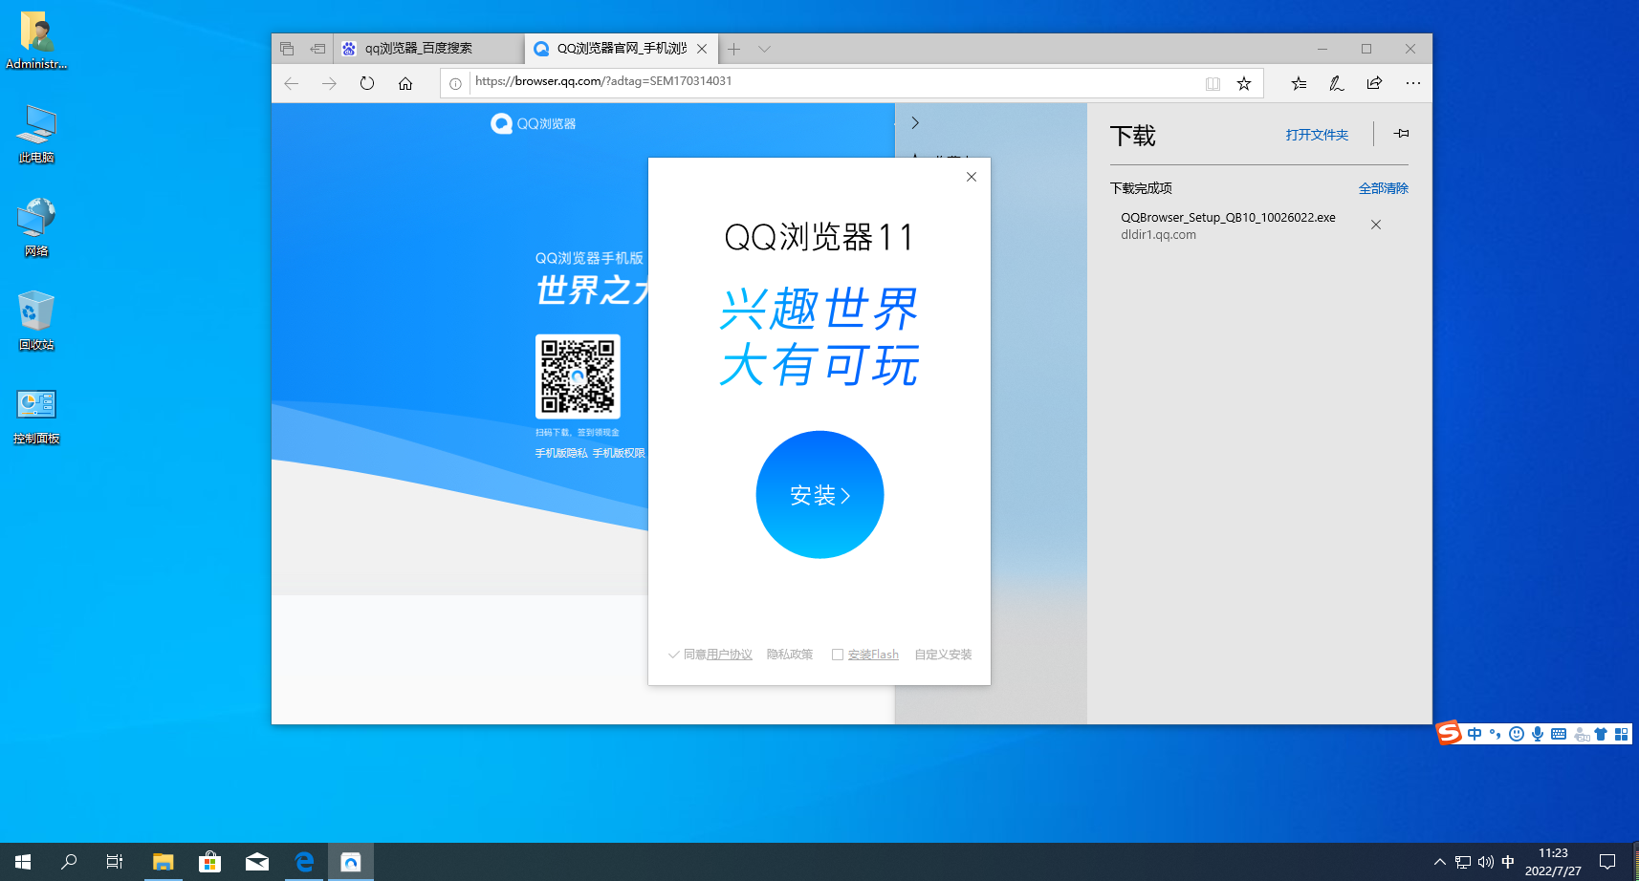Viewport: 1639px width, 881px height.
Task: Open the favorites hub icon
Action: (1299, 83)
